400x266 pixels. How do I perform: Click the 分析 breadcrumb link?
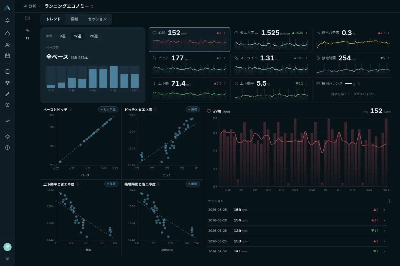click(32, 6)
